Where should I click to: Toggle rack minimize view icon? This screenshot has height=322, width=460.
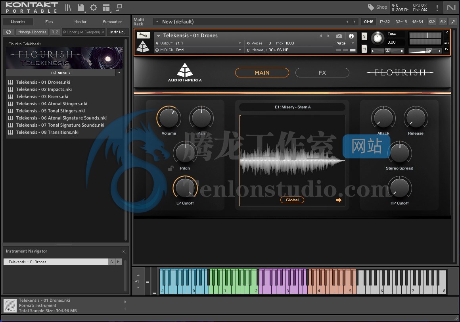pyautogui.click(x=453, y=22)
